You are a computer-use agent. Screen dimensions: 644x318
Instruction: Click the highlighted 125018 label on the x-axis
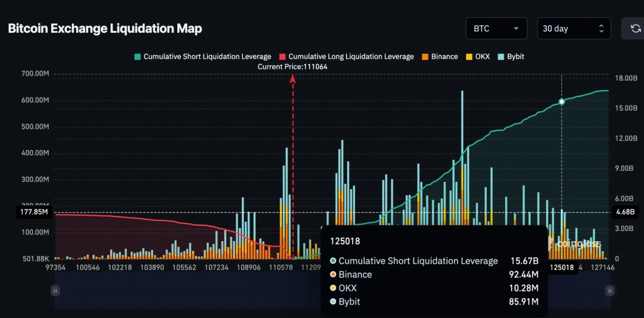[x=561, y=267]
